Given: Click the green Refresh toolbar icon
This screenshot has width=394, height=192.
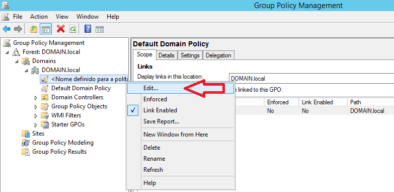Looking at the screenshot, I should pyautogui.click(x=72, y=29).
